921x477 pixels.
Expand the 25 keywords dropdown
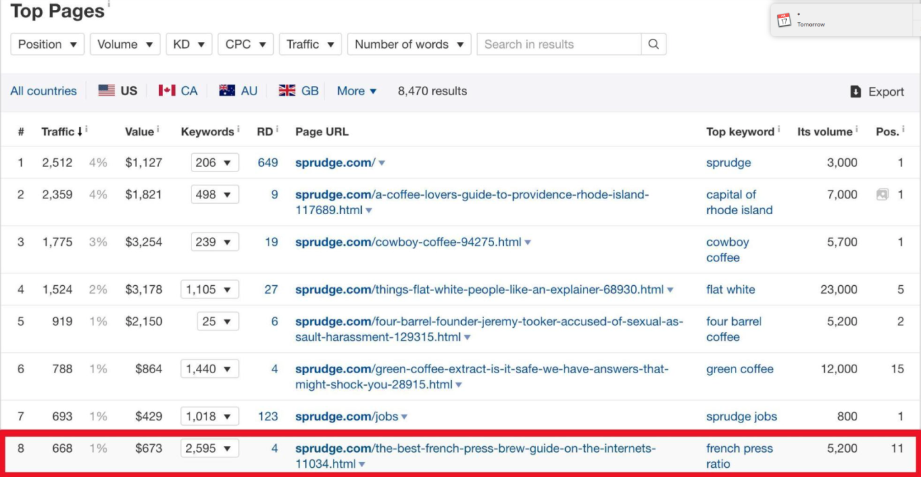[218, 321]
